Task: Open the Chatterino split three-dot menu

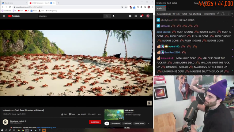Action: 228,14
